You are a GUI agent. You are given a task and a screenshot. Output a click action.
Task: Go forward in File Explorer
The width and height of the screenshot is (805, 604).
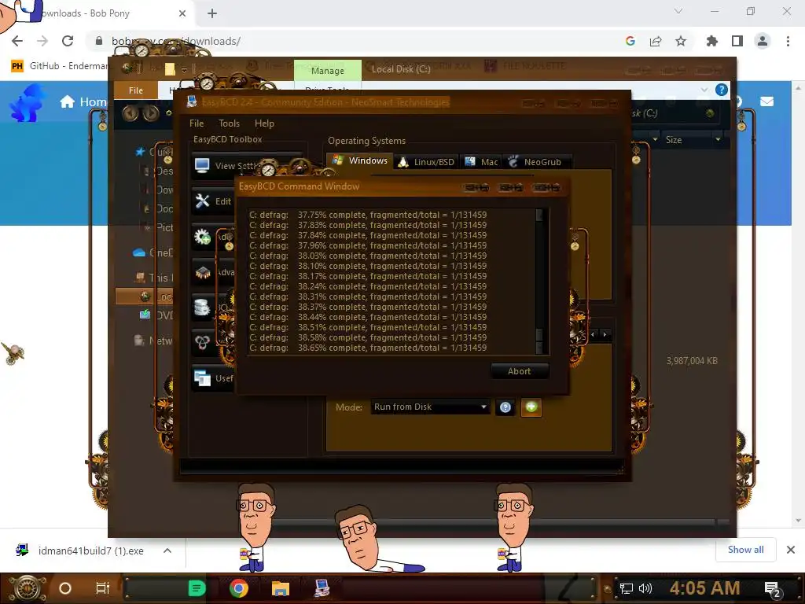[x=150, y=113]
